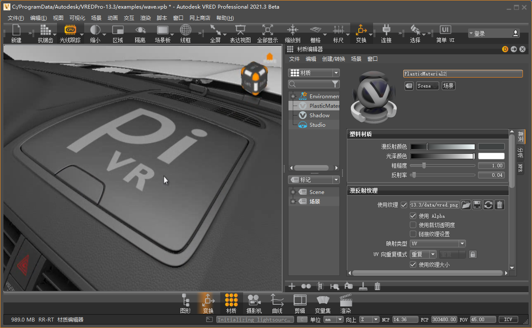
Task: Toggle the 变换 transform button in bottom bar
Action: [208, 303]
